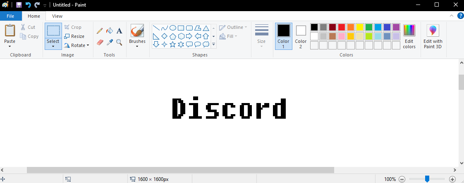This screenshot has width=464, height=183.
Task: Click the vertical scrollbar down arrow
Action: point(461,163)
